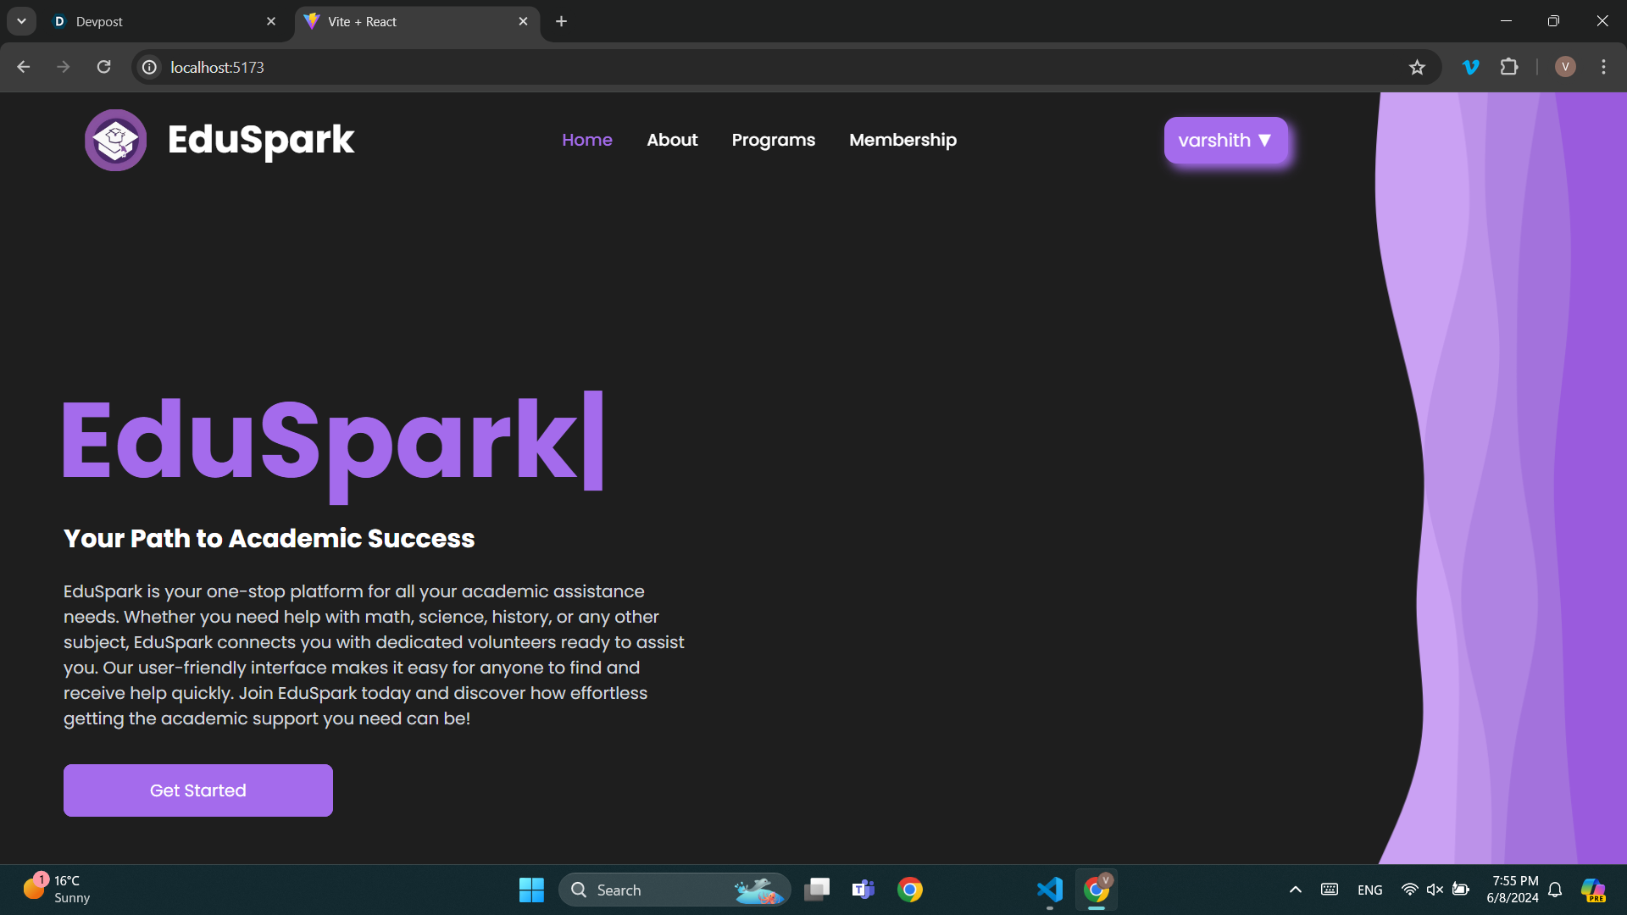View site information icon in address bar
1627x915 pixels.
coord(149,67)
